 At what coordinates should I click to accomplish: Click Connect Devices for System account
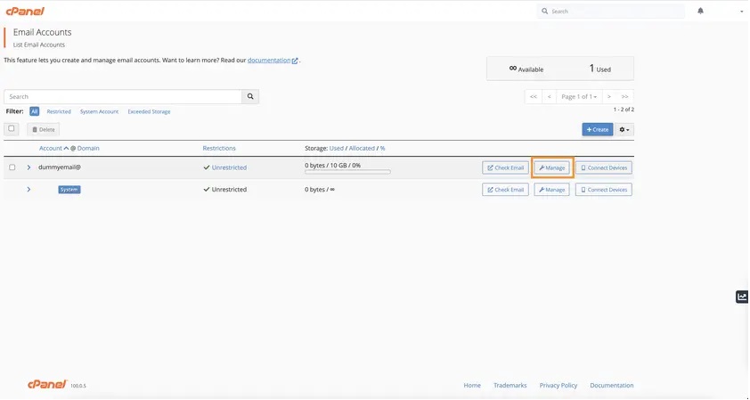(603, 190)
